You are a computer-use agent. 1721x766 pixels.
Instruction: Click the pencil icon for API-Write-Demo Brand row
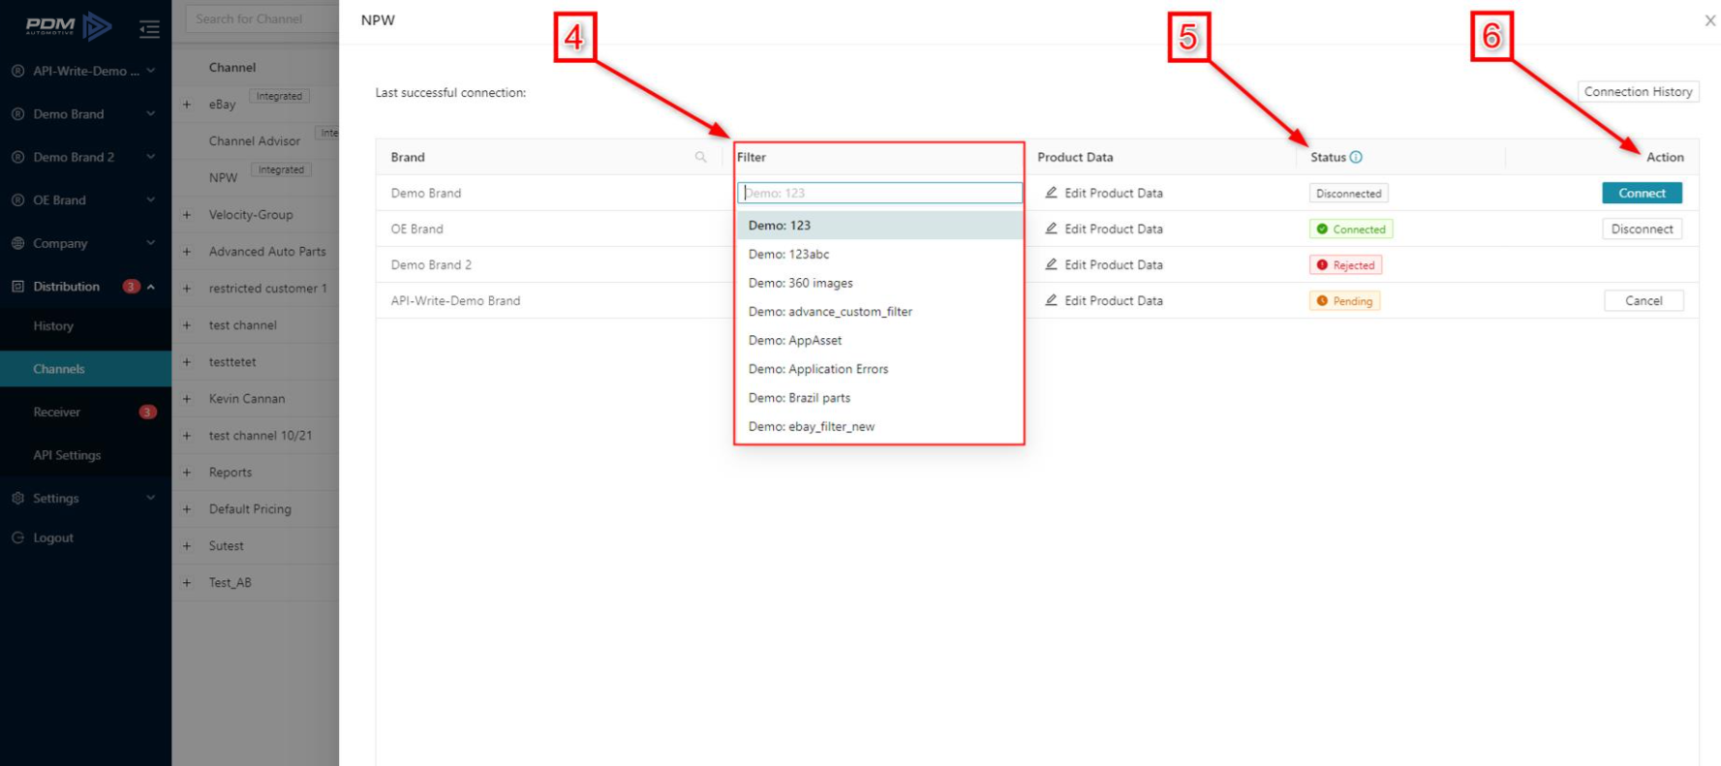1051,300
